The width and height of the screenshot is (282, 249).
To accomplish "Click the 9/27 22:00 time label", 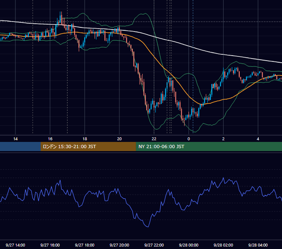I will (x=154, y=245).
